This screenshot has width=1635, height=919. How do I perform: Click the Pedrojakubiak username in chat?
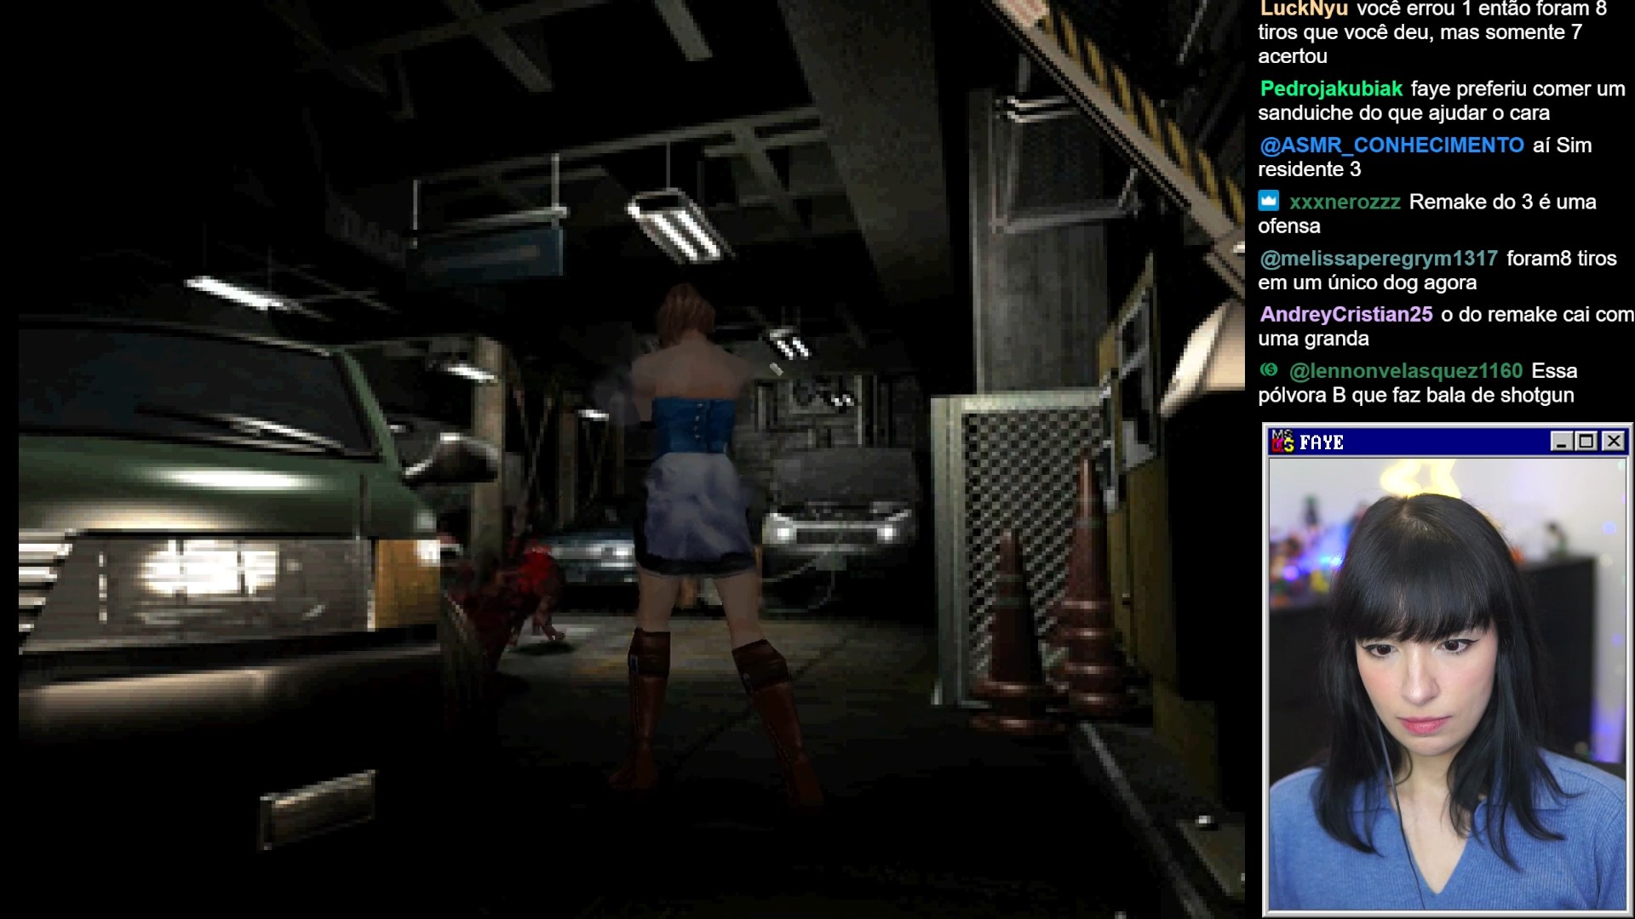tap(1331, 88)
